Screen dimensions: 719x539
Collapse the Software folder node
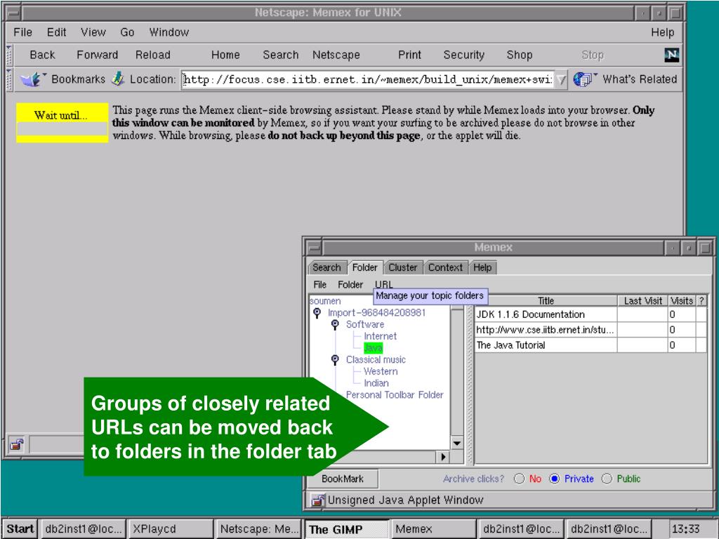[x=335, y=324]
